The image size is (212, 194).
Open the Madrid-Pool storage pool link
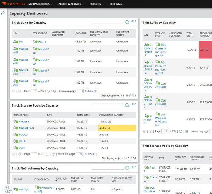click(x=26, y=128)
